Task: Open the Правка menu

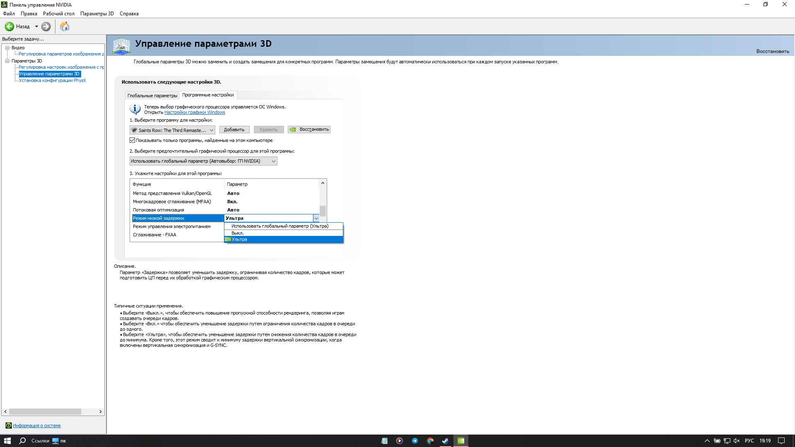Action: click(29, 14)
